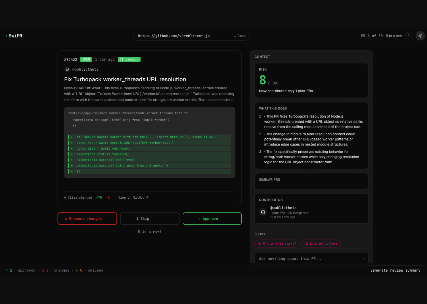Ask Why is this risky?

[277, 244]
